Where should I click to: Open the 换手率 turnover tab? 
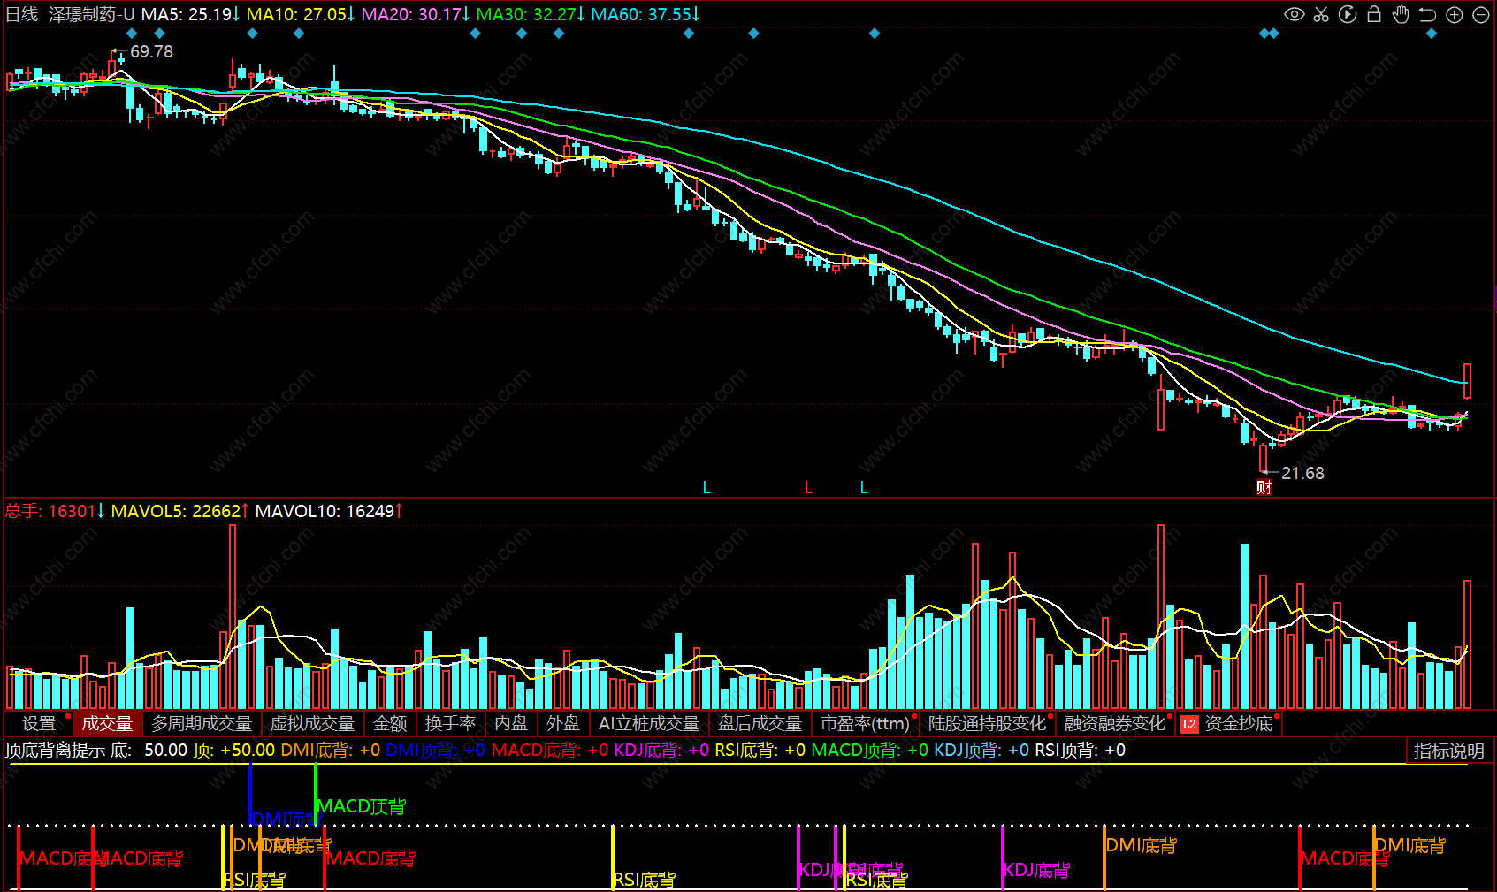450,723
